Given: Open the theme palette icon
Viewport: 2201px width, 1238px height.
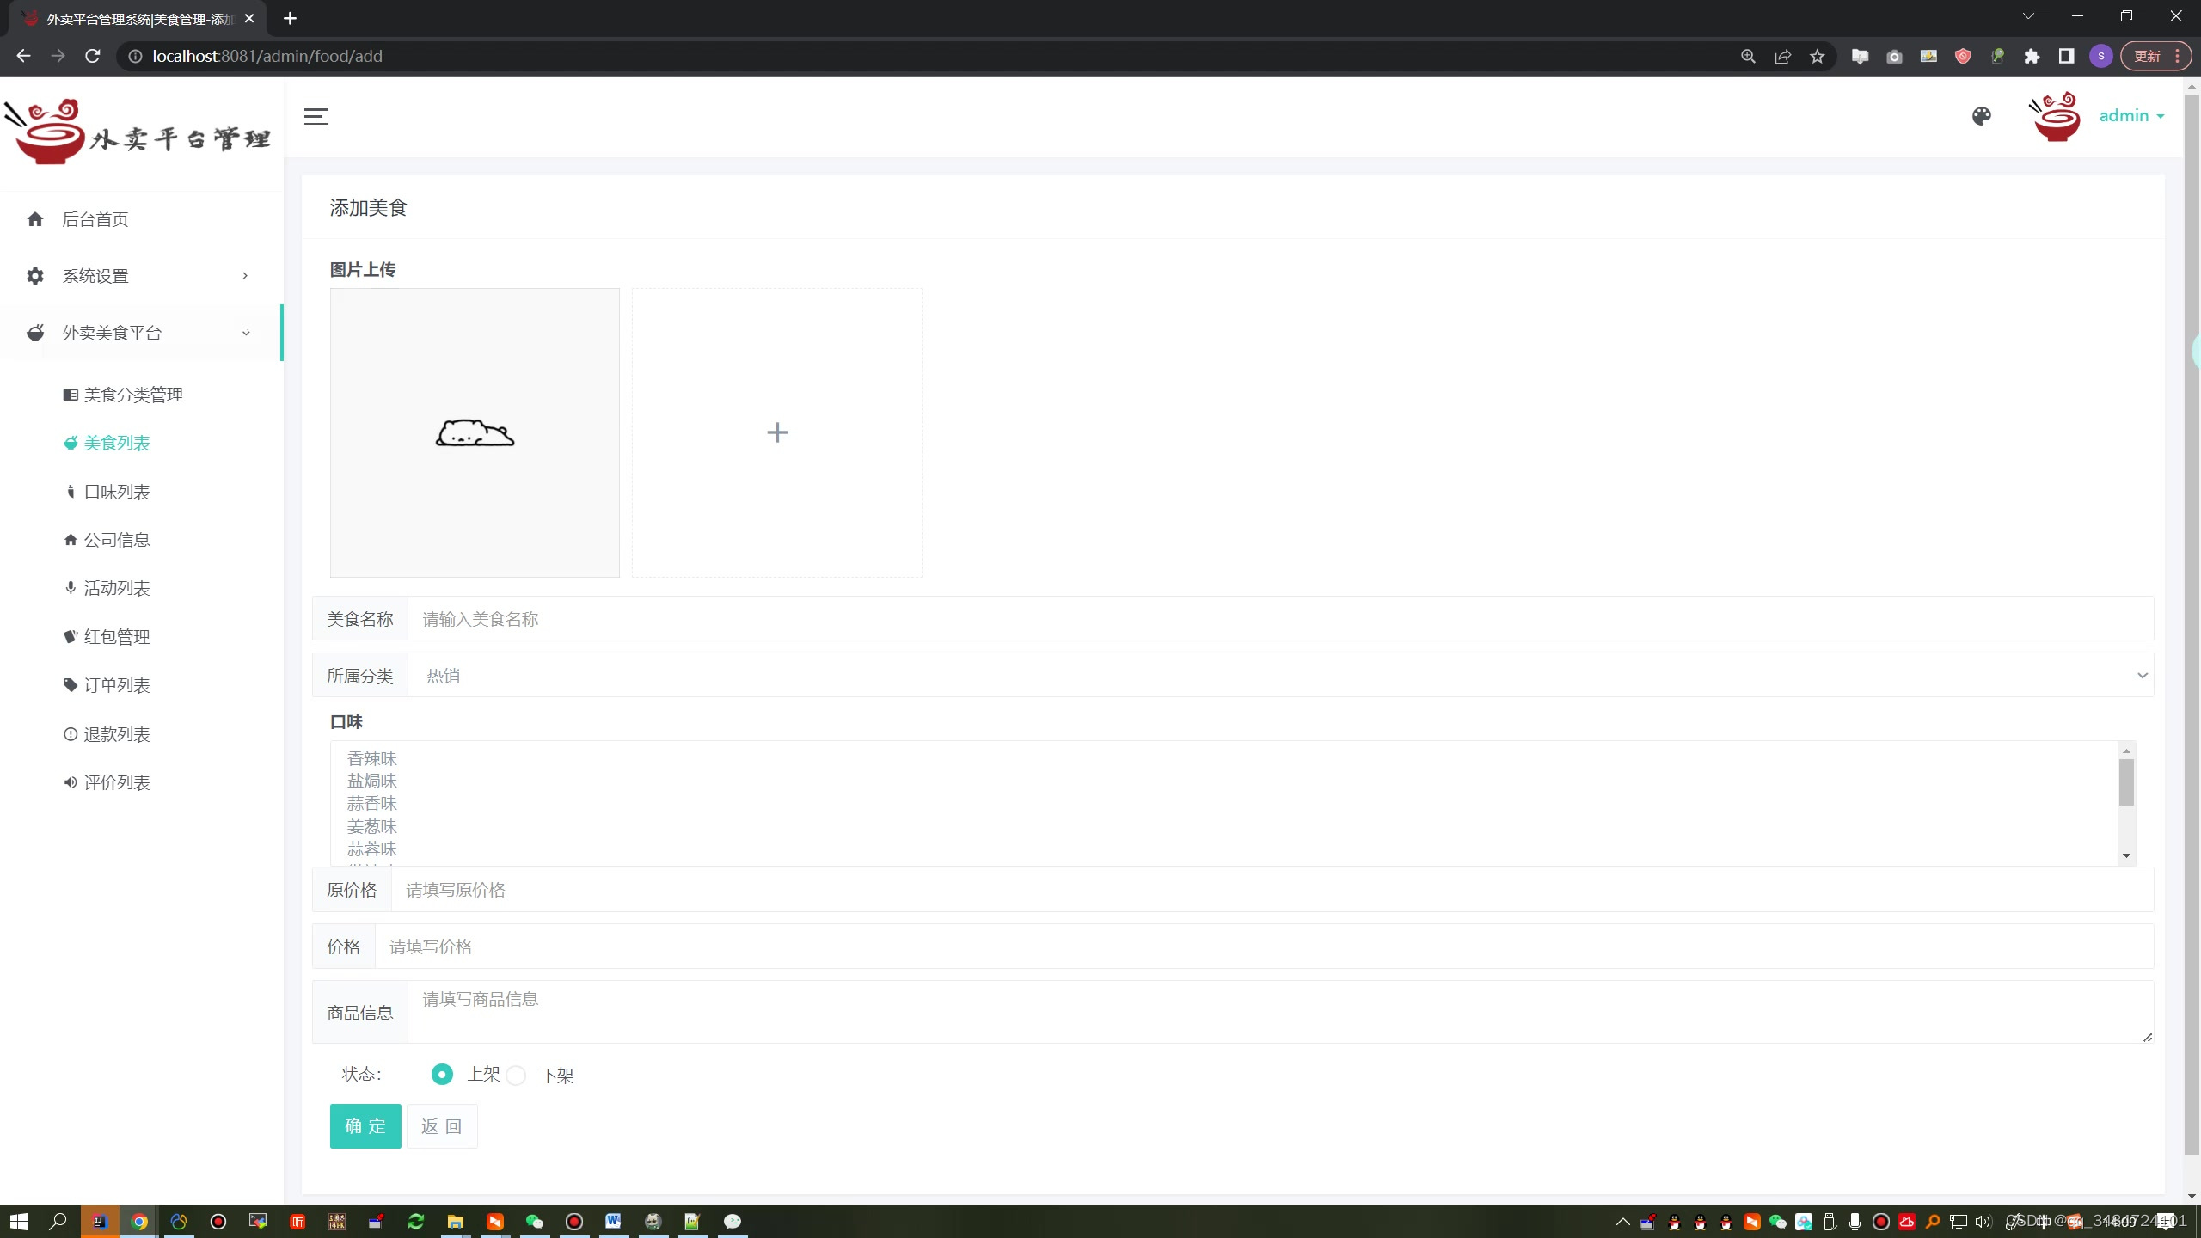Looking at the screenshot, I should (x=1981, y=116).
